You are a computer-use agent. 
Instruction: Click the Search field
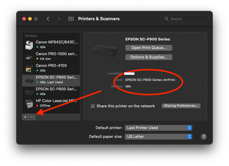pyautogui.click(x=188, y=19)
